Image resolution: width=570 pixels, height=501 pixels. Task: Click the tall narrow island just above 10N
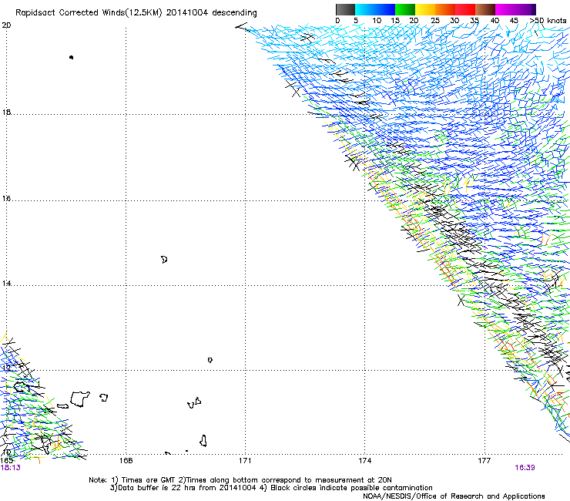[x=203, y=441]
